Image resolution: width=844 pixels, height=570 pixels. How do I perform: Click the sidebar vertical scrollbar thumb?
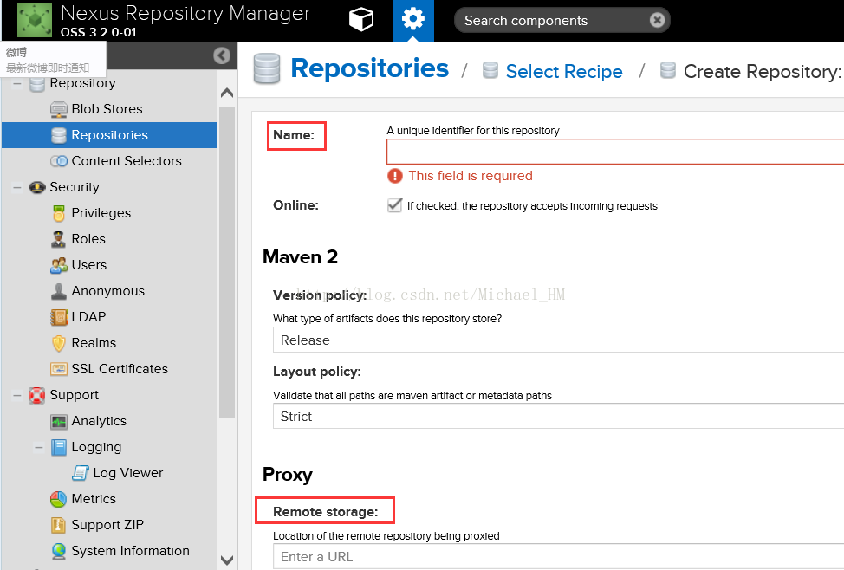227,262
